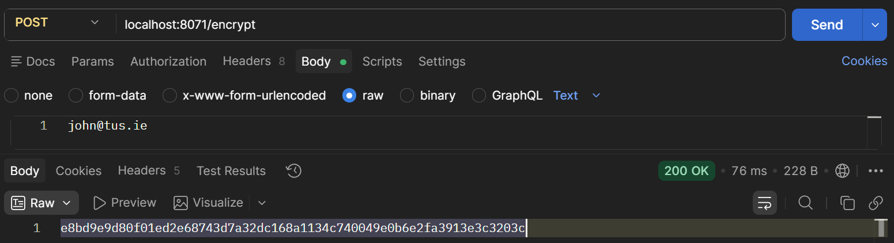Viewport: 894px width, 243px height.
Task: Toggle word wrap in response toolbar
Action: tap(765, 203)
